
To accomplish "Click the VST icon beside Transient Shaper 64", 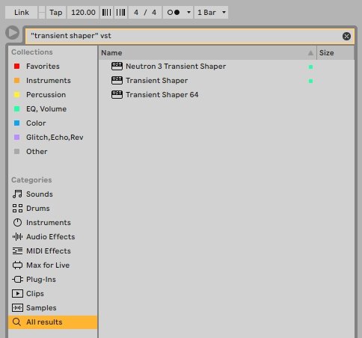I will (117, 95).
